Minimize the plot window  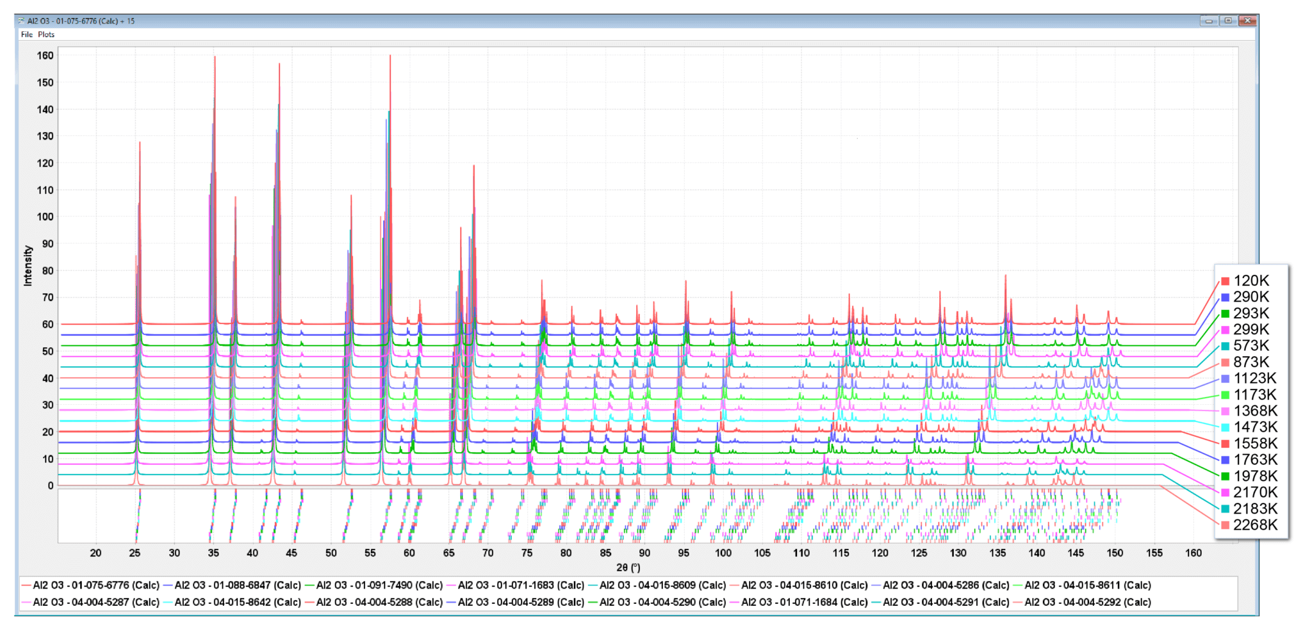[x=1209, y=20]
